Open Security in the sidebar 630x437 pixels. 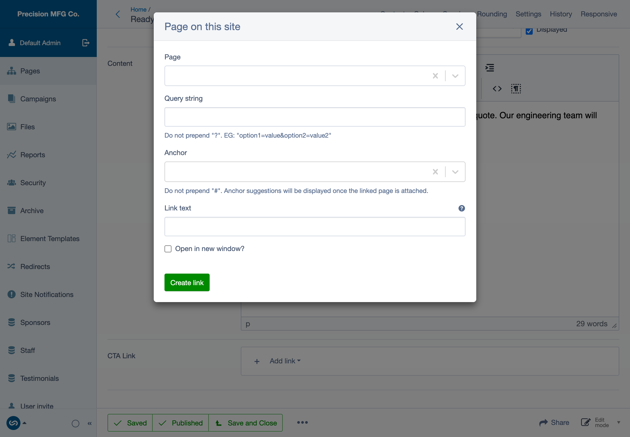(48, 183)
